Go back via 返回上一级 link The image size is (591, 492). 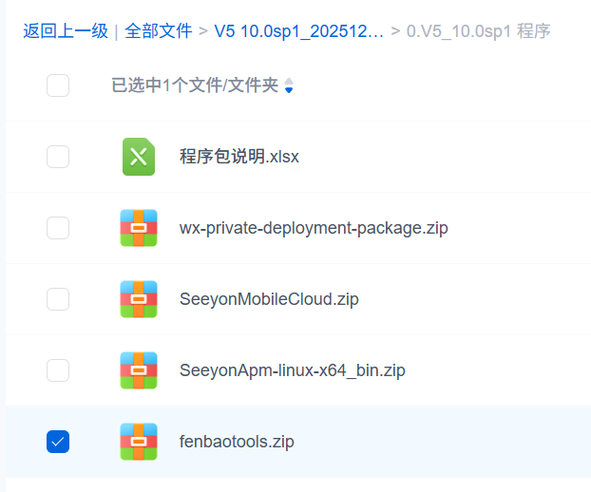coord(66,31)
